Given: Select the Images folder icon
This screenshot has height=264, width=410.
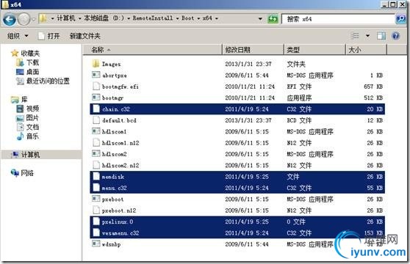Looking at the screenshot, I should pos(96,64).
